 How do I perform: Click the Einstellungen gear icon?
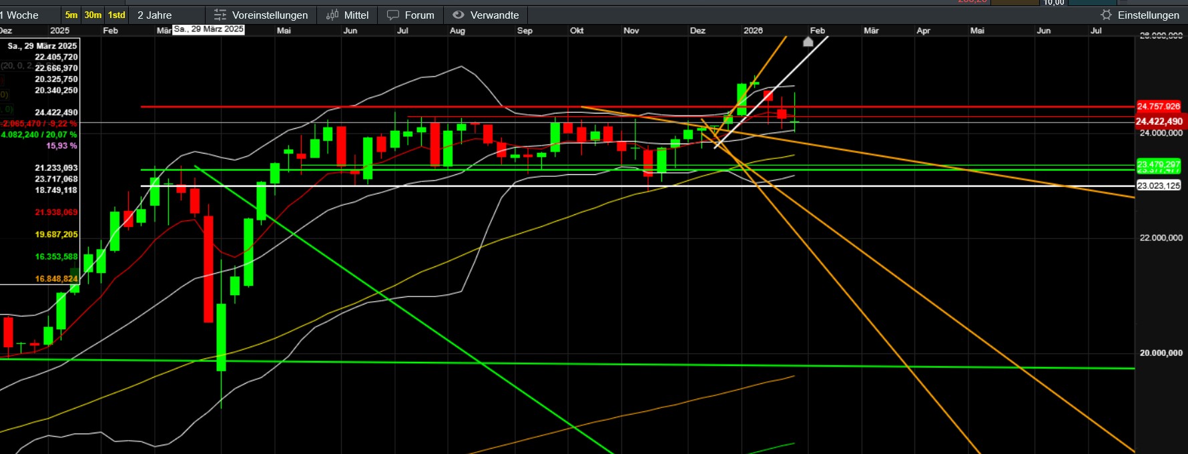1106,15
